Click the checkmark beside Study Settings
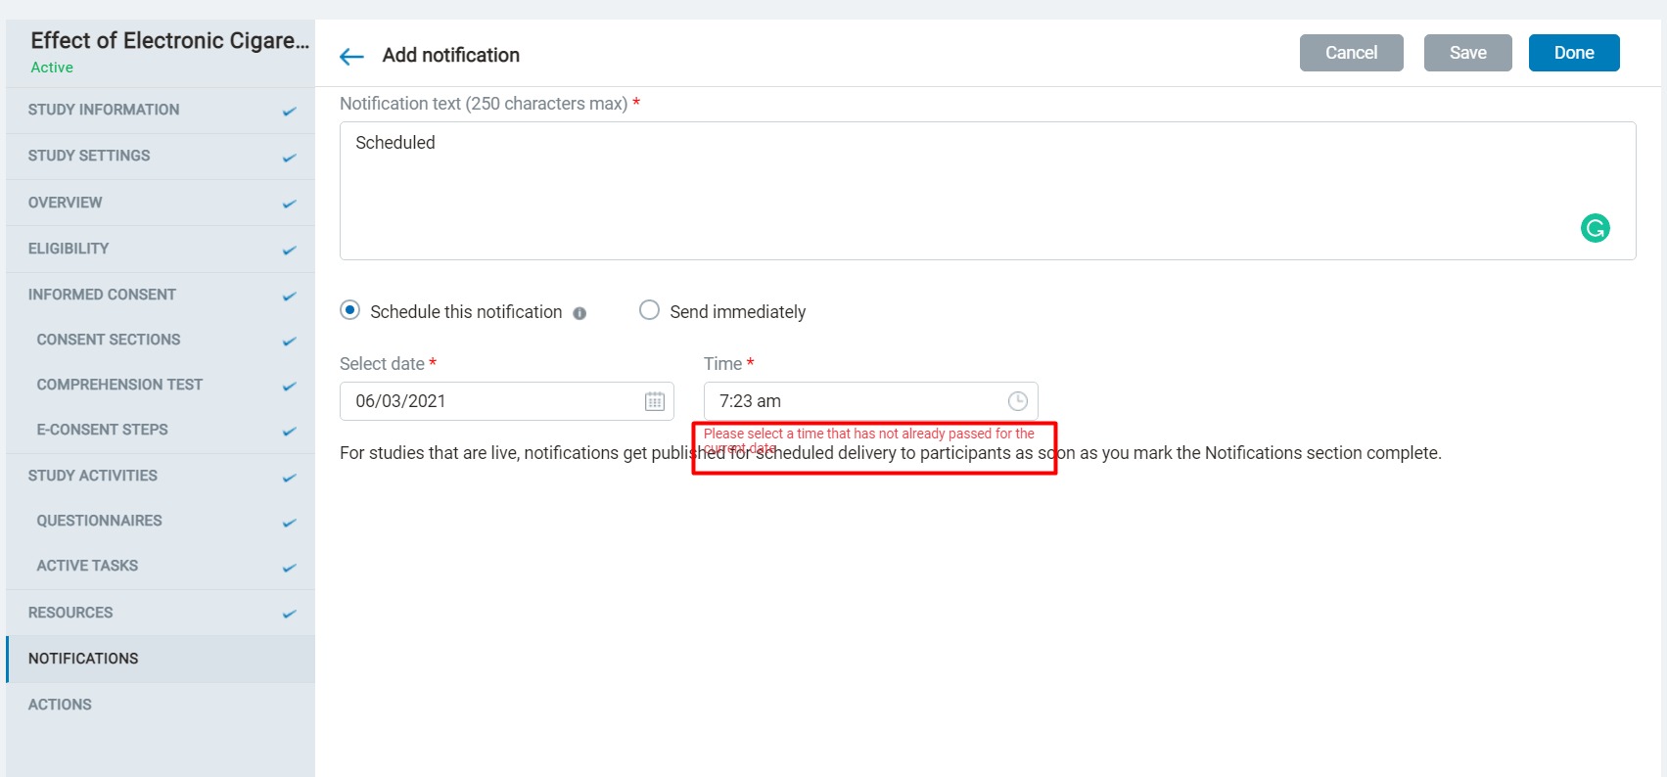 (x=289, y=158)
